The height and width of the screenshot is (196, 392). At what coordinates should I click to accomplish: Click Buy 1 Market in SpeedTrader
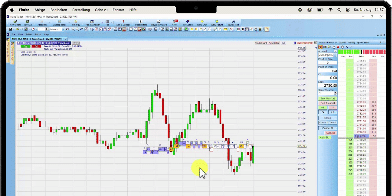pos(328,98)
